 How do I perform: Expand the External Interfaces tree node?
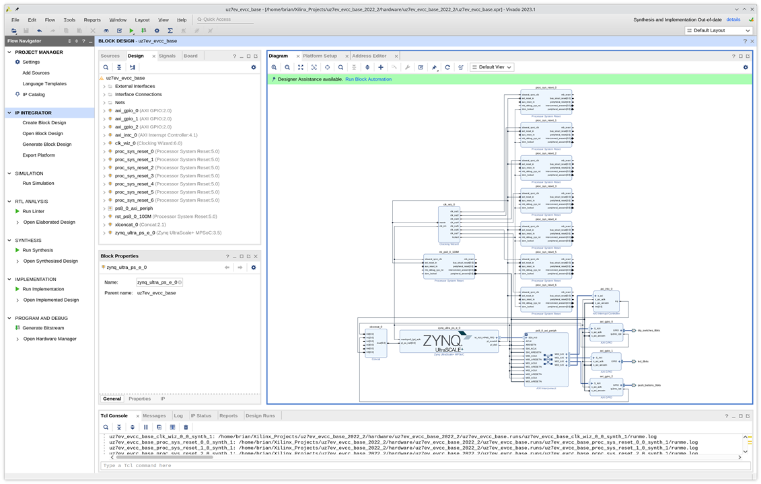[104, 86]
